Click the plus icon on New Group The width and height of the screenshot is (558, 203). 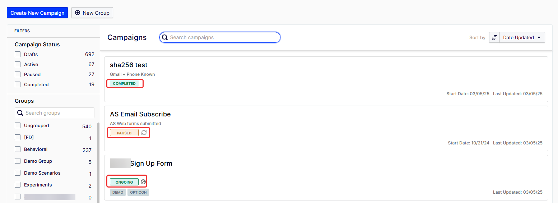pos(78,13)
